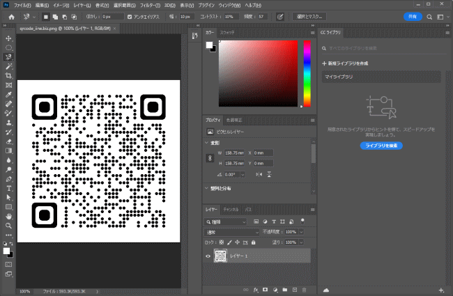The width and height of the screenshot is (453, 296).
Task: Select the Hand tool
Action: point(8,217)
